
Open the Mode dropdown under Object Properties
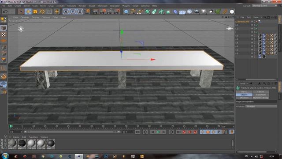point(261,106)
